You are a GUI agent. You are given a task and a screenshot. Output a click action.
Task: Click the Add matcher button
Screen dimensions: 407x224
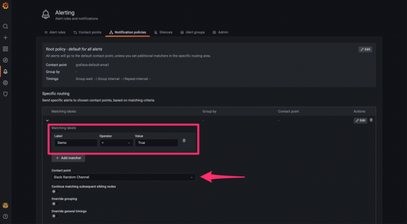click(68, 158)
